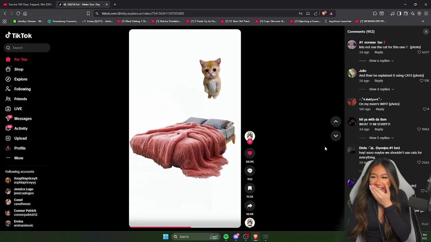Like the comment with 1984 likes
The height and width of the screenshot is (242, 431).
(419, 129)
